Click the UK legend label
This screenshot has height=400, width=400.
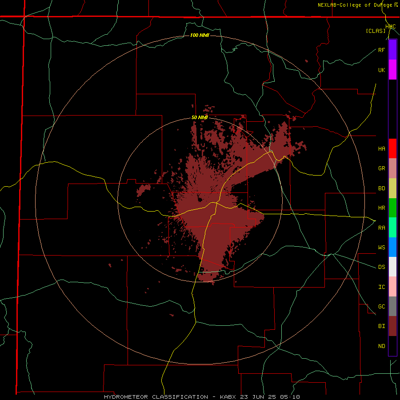click(x=381, y=70)
